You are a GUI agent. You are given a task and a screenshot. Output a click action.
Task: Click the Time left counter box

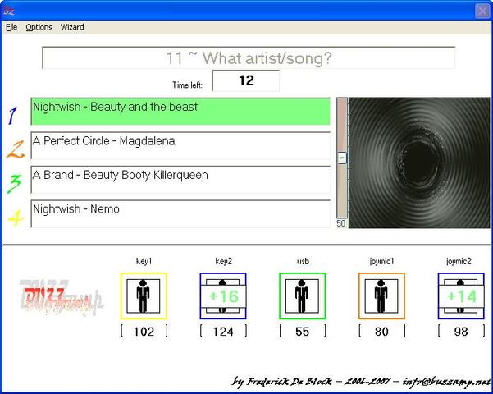246,81
